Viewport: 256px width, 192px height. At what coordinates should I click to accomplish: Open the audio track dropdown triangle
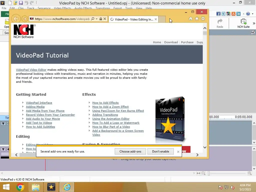coord(3,149)
